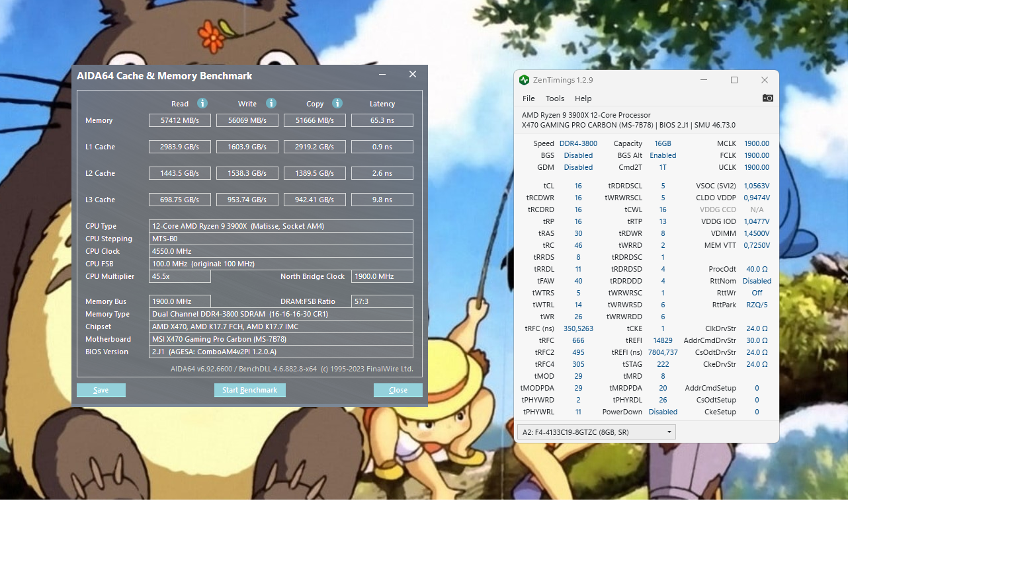The width and height of the screenshot is (1016, 571).
Task: Click the ZenTimings screenshot camera icon
Action: pos(767,98)
